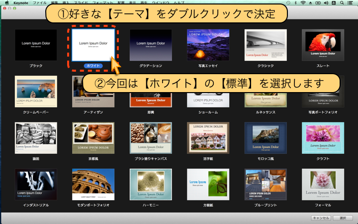358x224 pixels.
Task: Open the Wi-Fi status menu
Action: click(303, 3)
